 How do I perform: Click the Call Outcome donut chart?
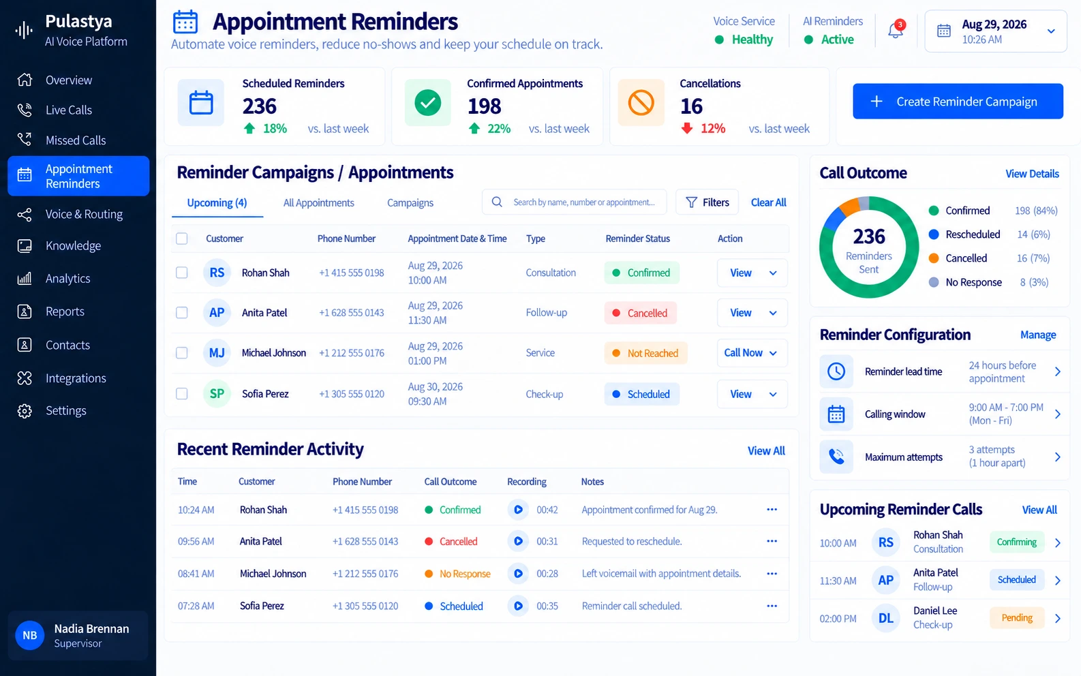(x=869, y=247)
